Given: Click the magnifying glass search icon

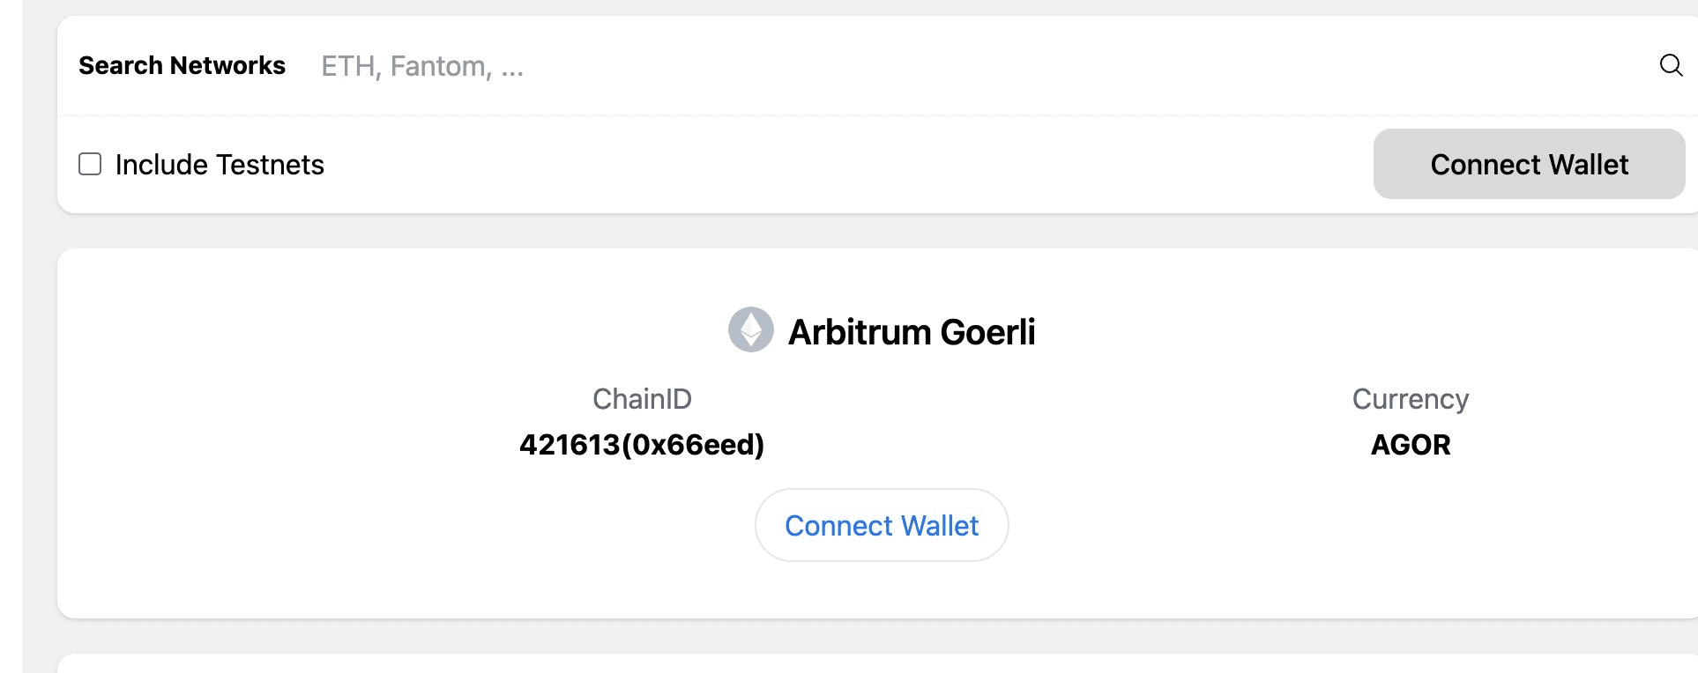Looking at the screenshot, I should (x=1671, y=65).
